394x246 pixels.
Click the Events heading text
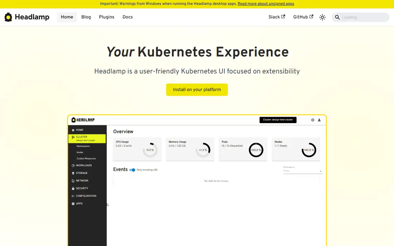click(x=120, y=169)
